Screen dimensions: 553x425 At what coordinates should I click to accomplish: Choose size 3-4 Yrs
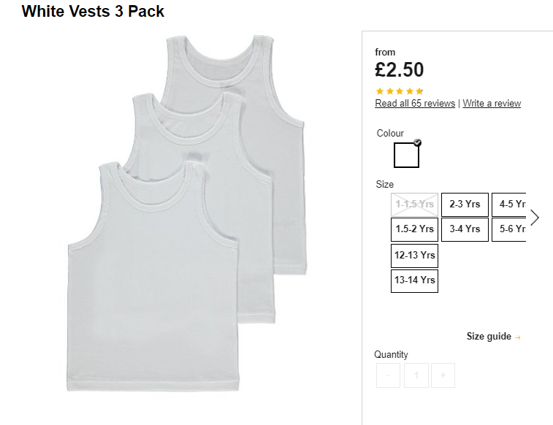pyautogui.click(x=465, y=229)
